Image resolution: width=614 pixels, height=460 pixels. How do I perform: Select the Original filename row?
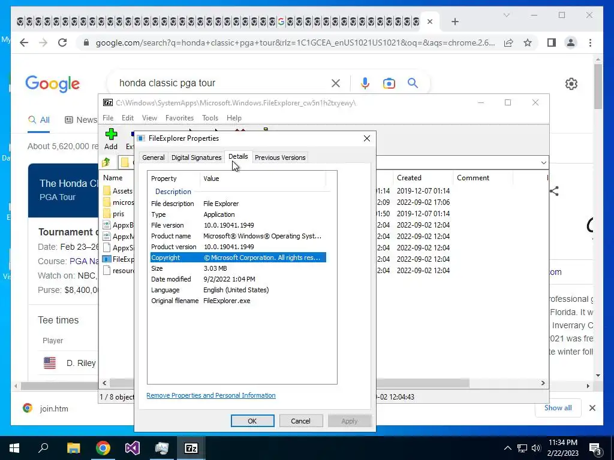(x=238, y=301)
